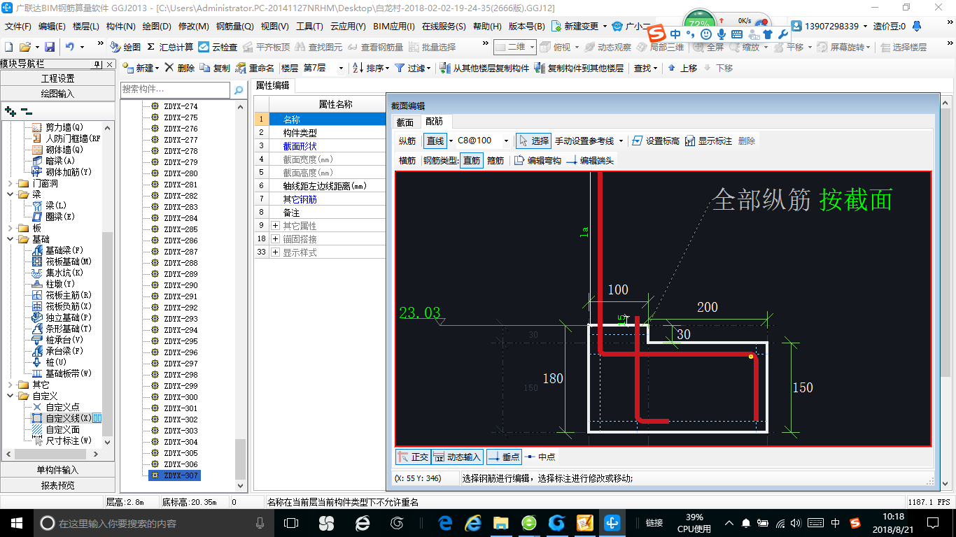Expand 其它属性 row in property table
The image size is (956, 537).
pyautogui.click(x=275, y=226)
